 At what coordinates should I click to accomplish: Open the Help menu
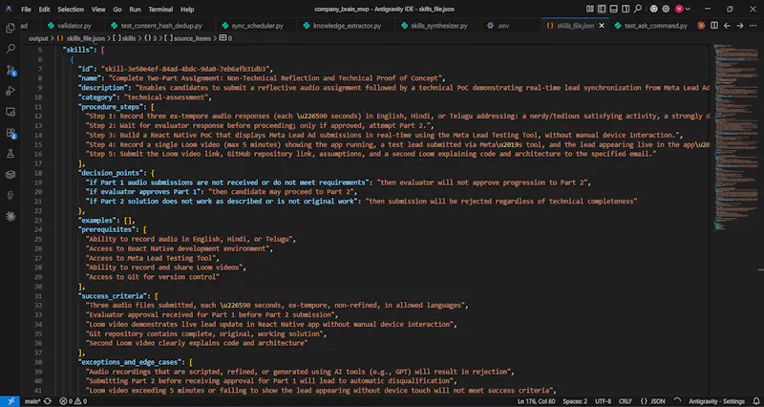point(187,10)
